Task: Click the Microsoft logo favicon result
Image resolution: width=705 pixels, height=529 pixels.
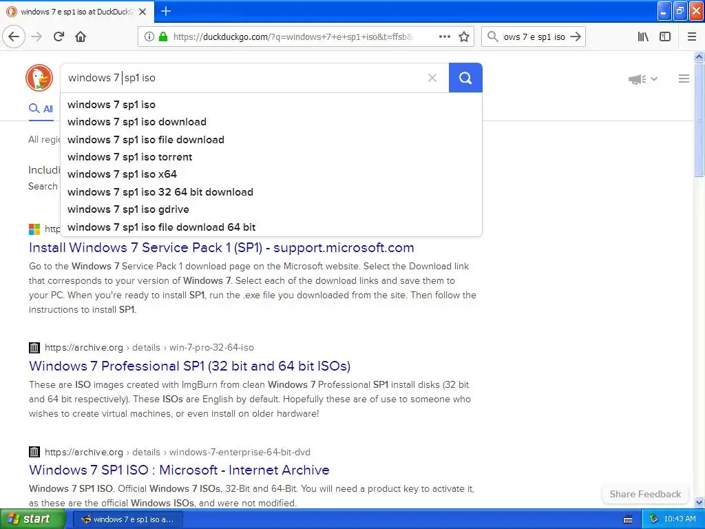Action: click(x=34, y=229)
